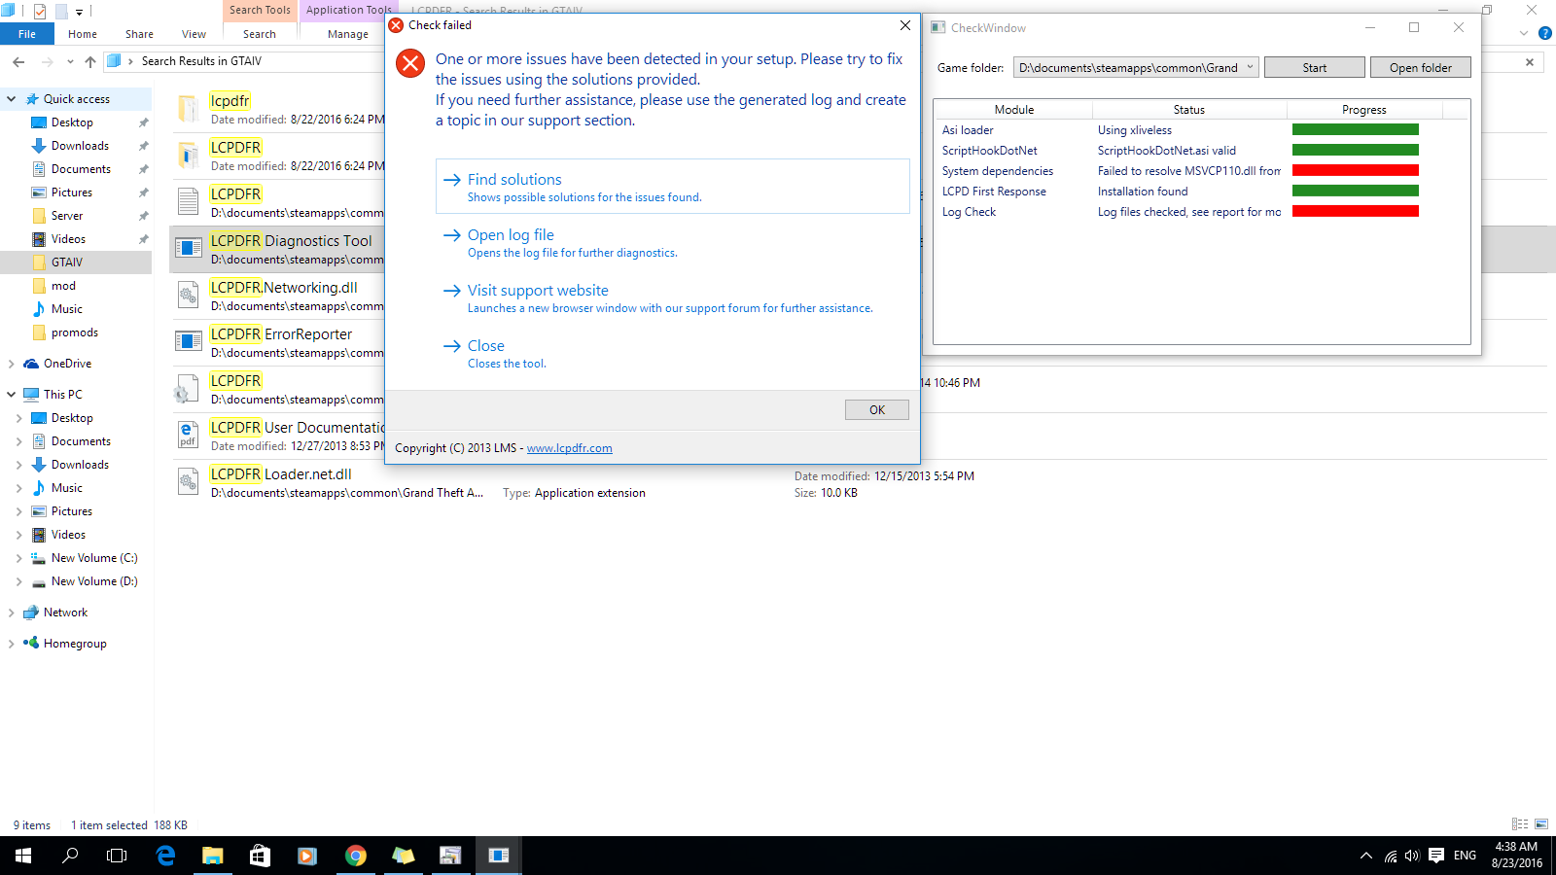Viewport: 1556px width, 875px height.
Task: Expand New Volume (D:) tree node
Action: (19, 581)
